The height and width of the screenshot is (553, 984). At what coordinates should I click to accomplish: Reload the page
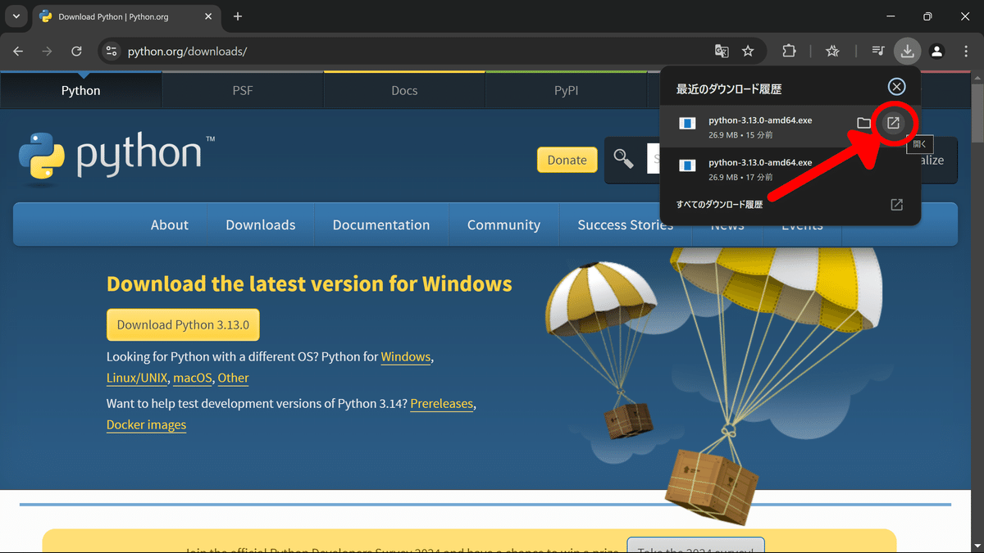76,51
